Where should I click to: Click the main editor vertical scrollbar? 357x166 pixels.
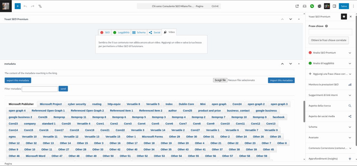pyautogui.click(x=304, y=111)
